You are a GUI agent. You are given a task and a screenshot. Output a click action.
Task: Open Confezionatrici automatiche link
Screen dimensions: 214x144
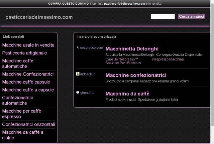(x=17, y=101)
